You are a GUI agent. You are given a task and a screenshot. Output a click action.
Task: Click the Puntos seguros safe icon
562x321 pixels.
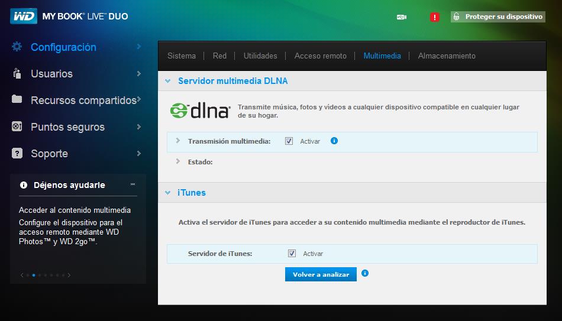pos(17,127)
